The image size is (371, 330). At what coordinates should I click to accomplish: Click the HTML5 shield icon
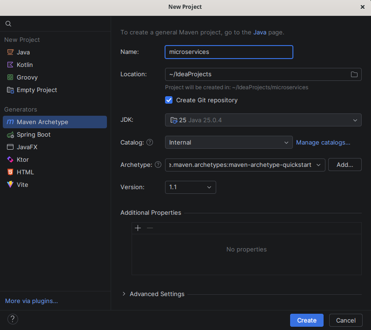10,172
